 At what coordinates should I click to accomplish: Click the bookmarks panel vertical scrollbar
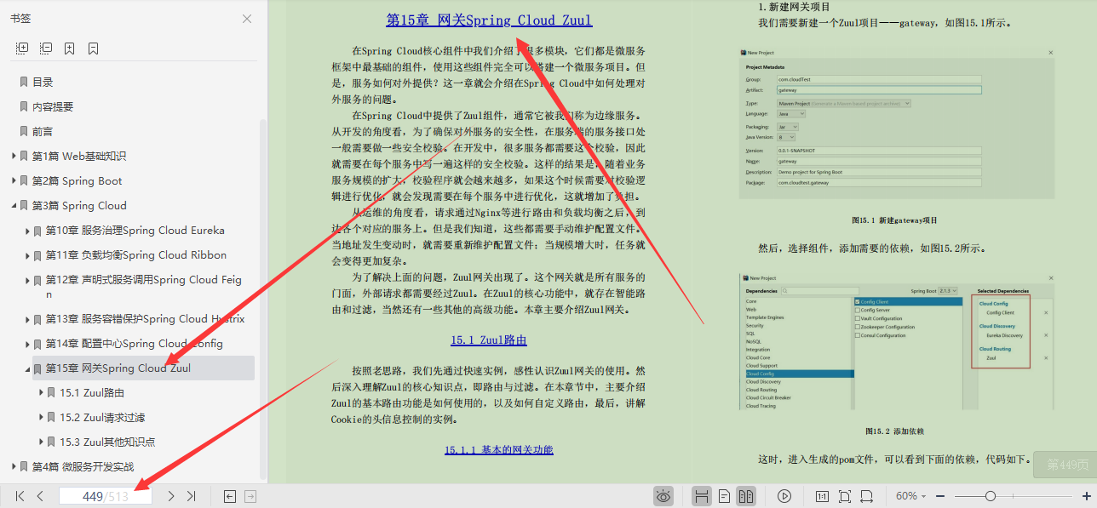coord(264,298)
